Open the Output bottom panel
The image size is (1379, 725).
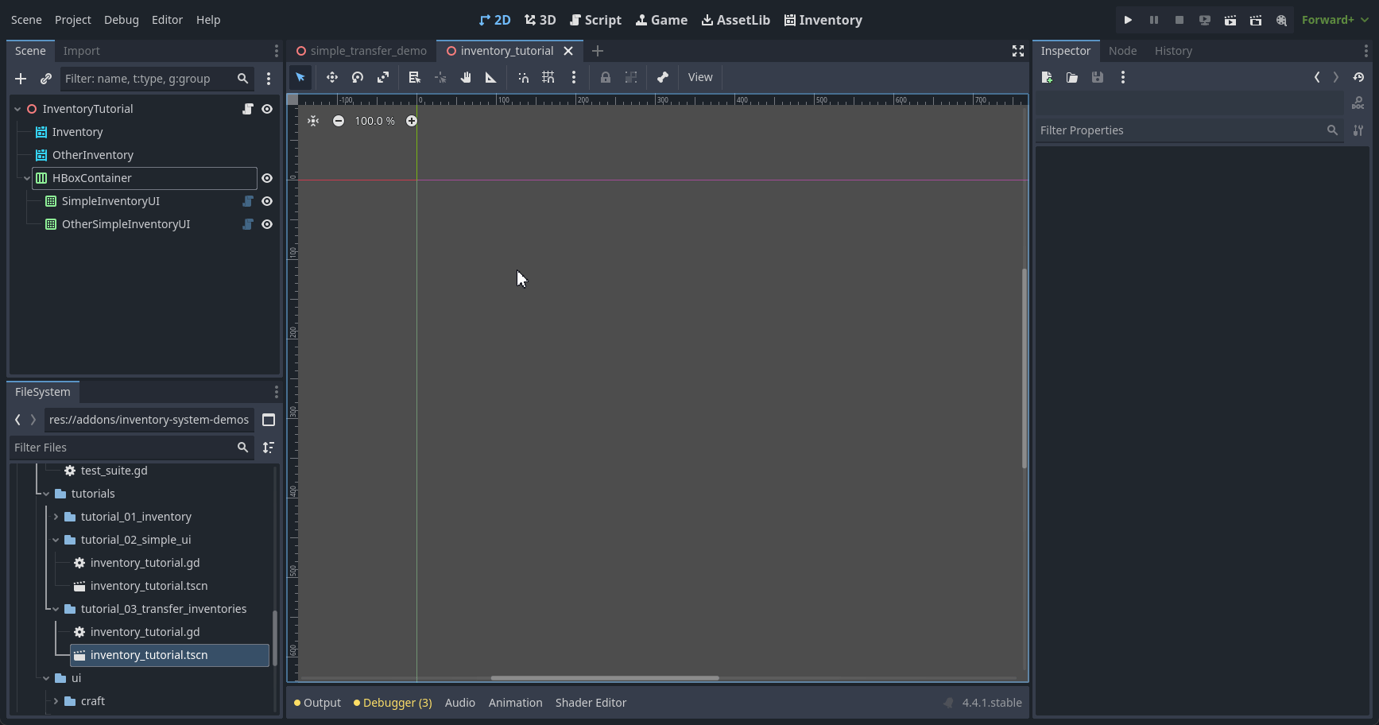317,703
